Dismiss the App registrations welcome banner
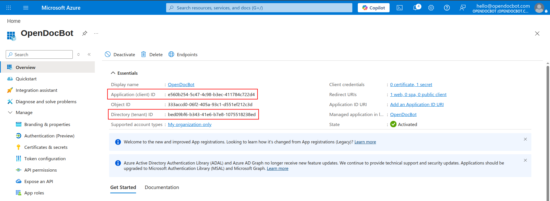Screen dimensions: 550x201 (x=525, y=139)
